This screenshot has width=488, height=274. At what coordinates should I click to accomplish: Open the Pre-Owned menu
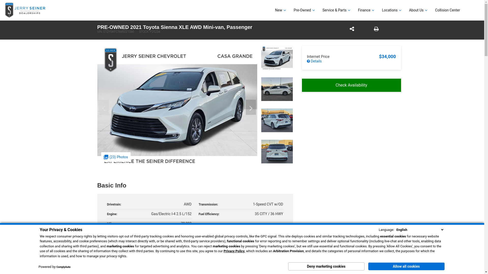pyautogui.click(x=304, y=10)
